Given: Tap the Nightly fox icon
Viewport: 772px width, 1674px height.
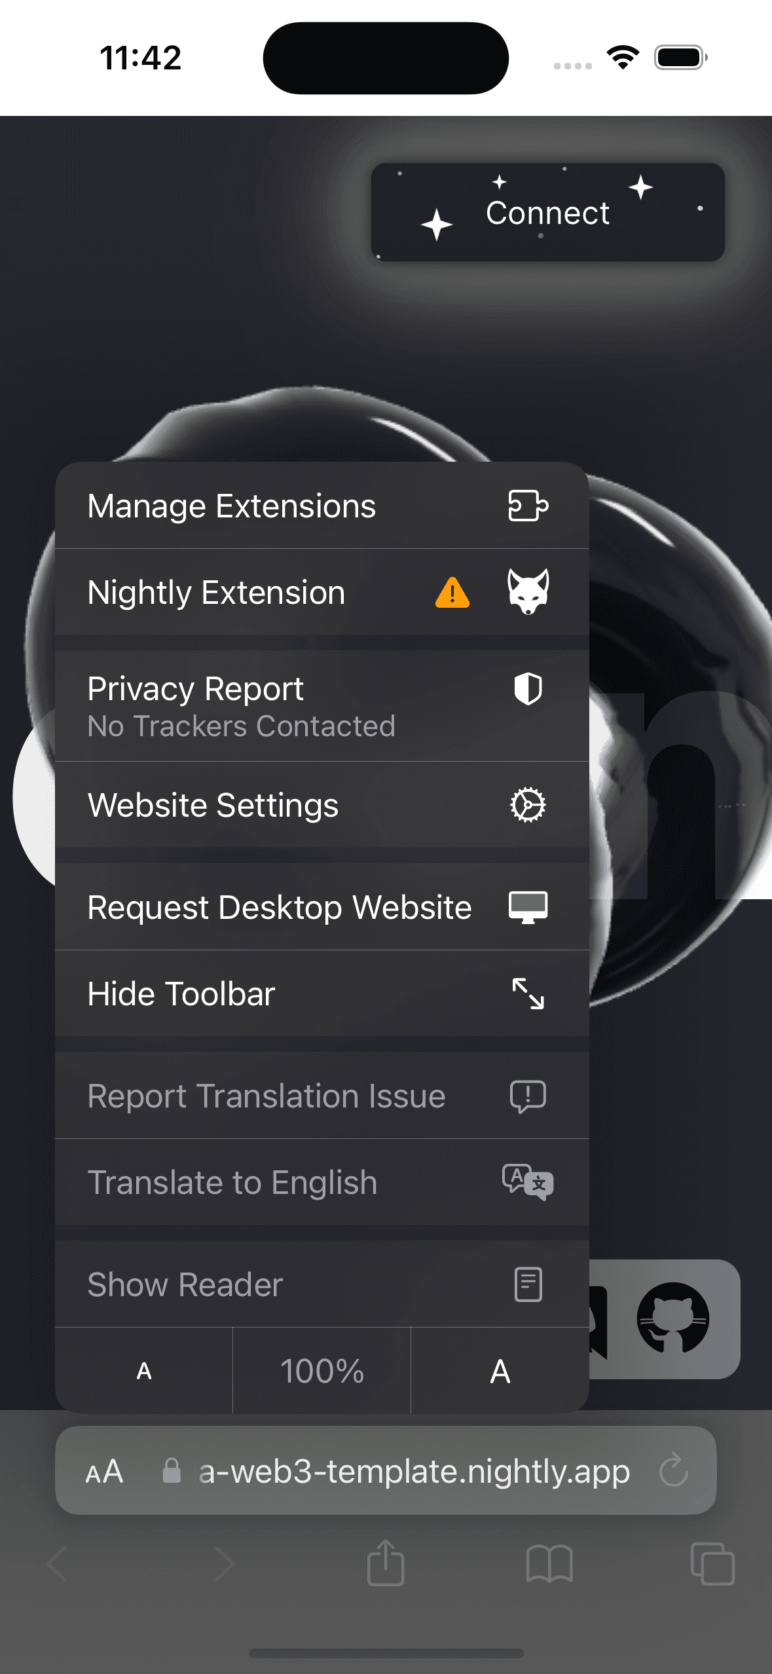Looking at the screenshot, I should [x=528, y=591].
